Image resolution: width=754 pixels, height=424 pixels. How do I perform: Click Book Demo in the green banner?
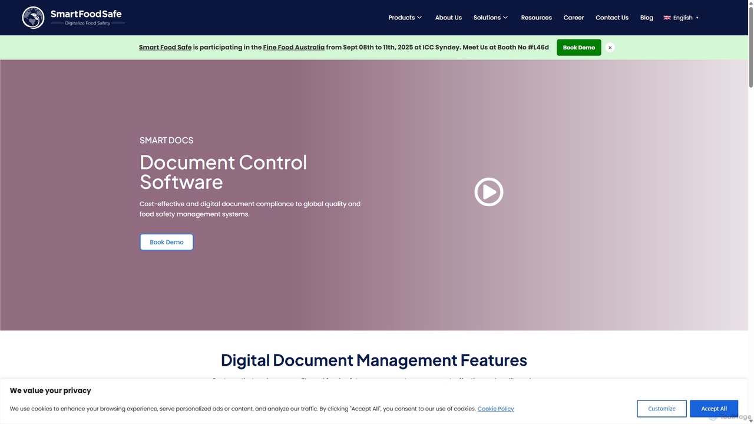(578, 48)
